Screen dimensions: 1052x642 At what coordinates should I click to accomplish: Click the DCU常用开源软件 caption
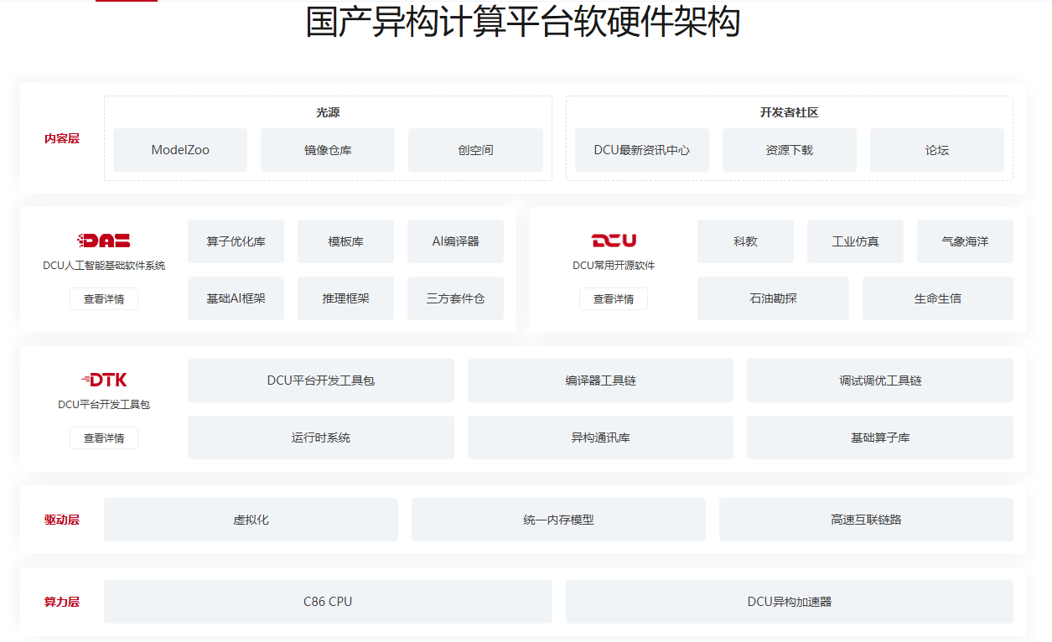pyautogui.click(x=614, y=266)
